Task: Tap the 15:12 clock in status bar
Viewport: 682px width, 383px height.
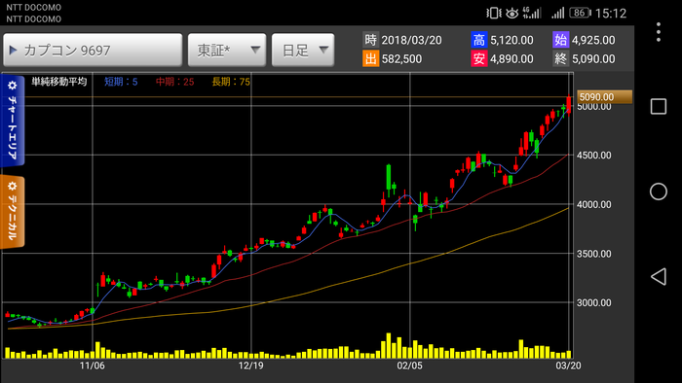Action: [x=611, y=14]
